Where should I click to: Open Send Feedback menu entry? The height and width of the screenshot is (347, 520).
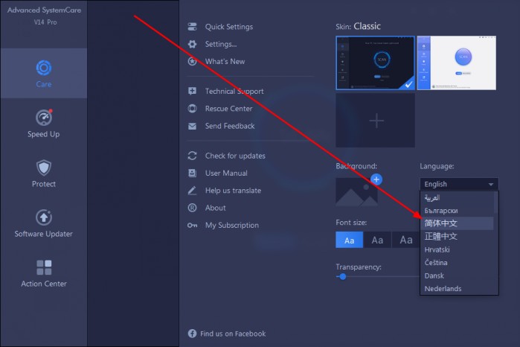tap(230, 126)
